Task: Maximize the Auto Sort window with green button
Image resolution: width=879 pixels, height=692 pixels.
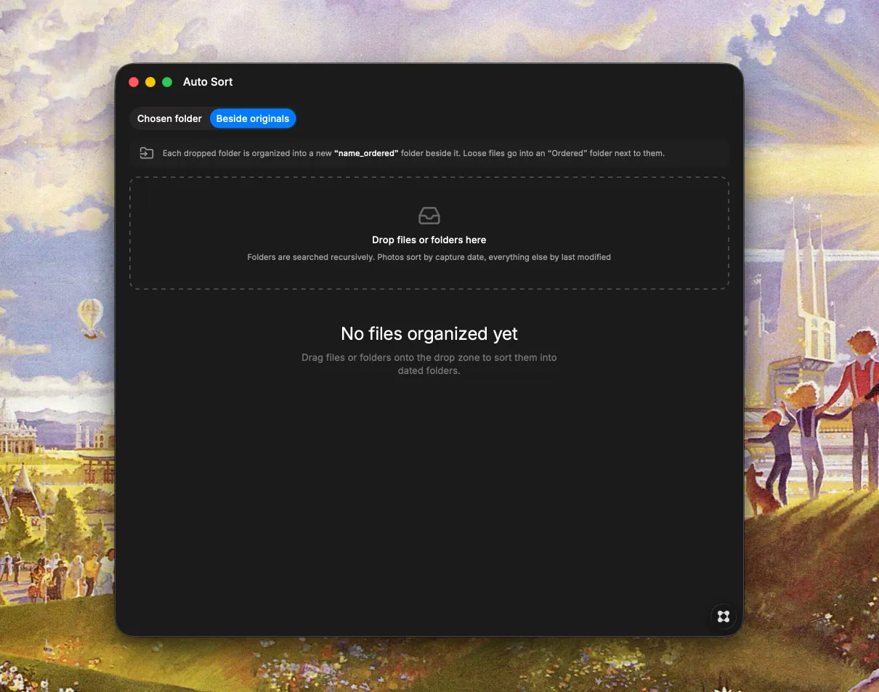Action: coord(167,82)
